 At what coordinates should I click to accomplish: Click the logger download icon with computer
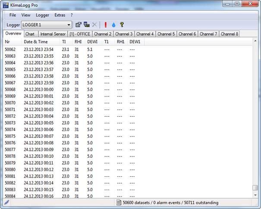click(87, 25)
